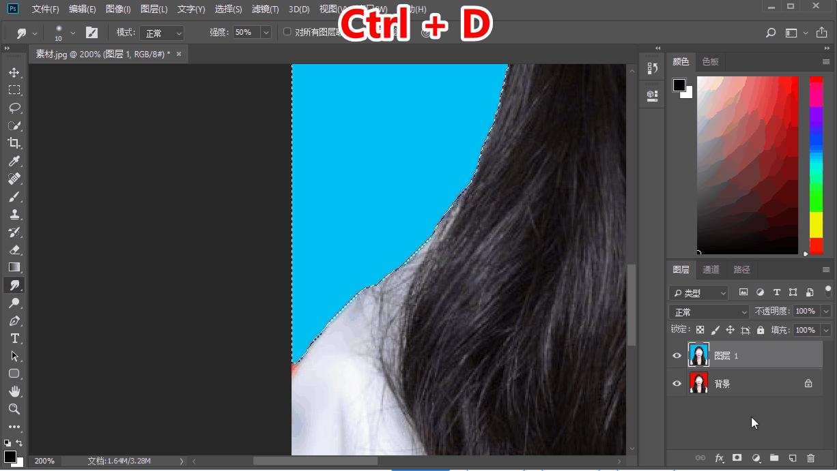
Task: Toggle lock all padlock icon
Action: [761, 330]
